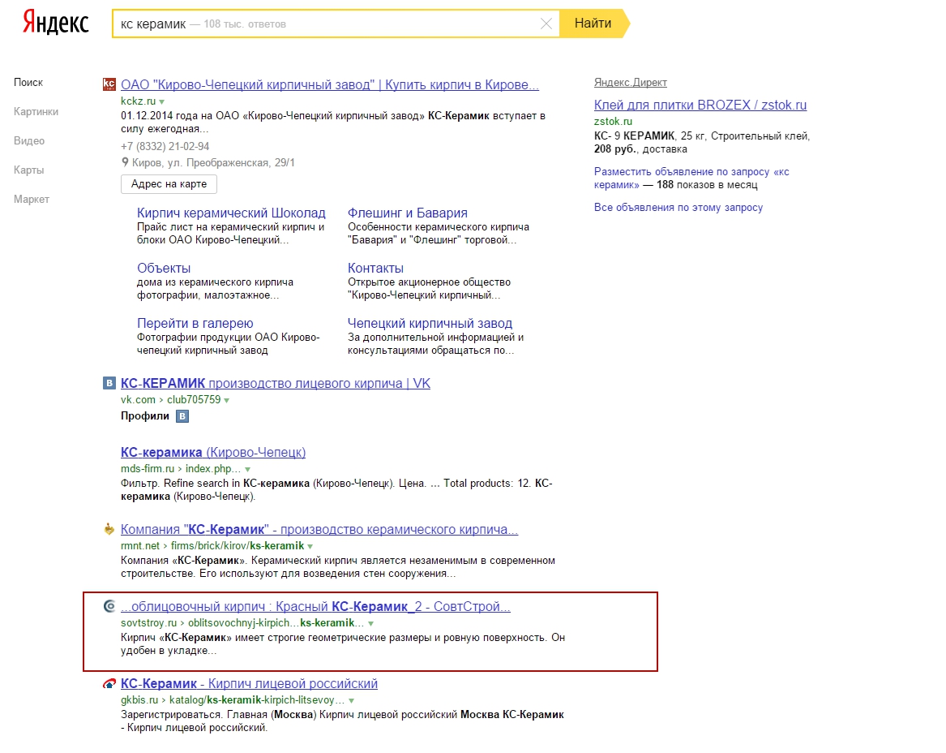Expand the mds-firm.ru dropdown arrow

tap(247, 469)
